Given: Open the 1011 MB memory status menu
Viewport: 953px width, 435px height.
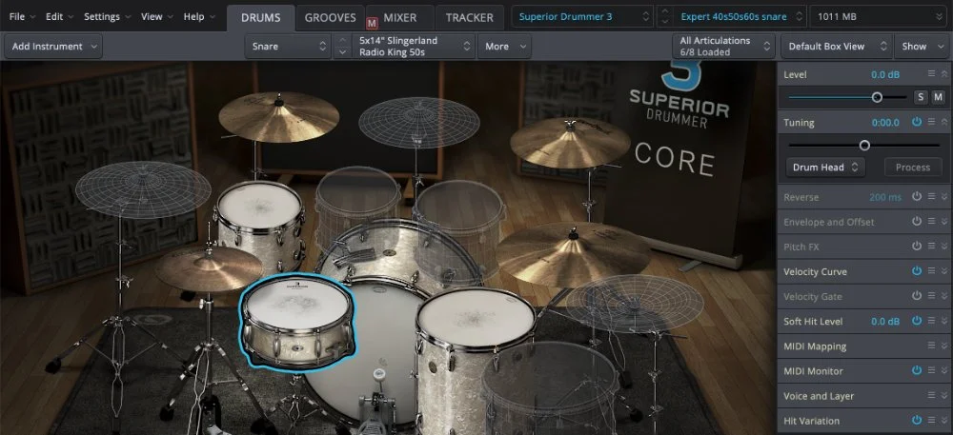Looking at the screenshot, I should point(879,17).
